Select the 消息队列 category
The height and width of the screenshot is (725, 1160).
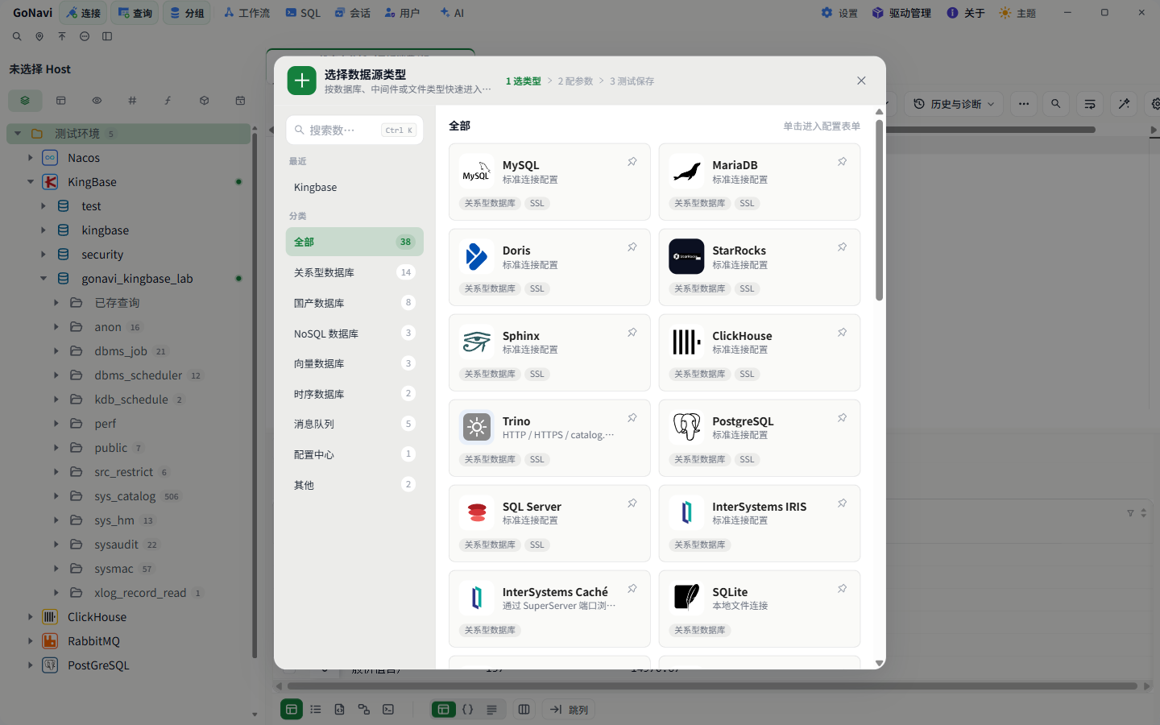[354, 424]
